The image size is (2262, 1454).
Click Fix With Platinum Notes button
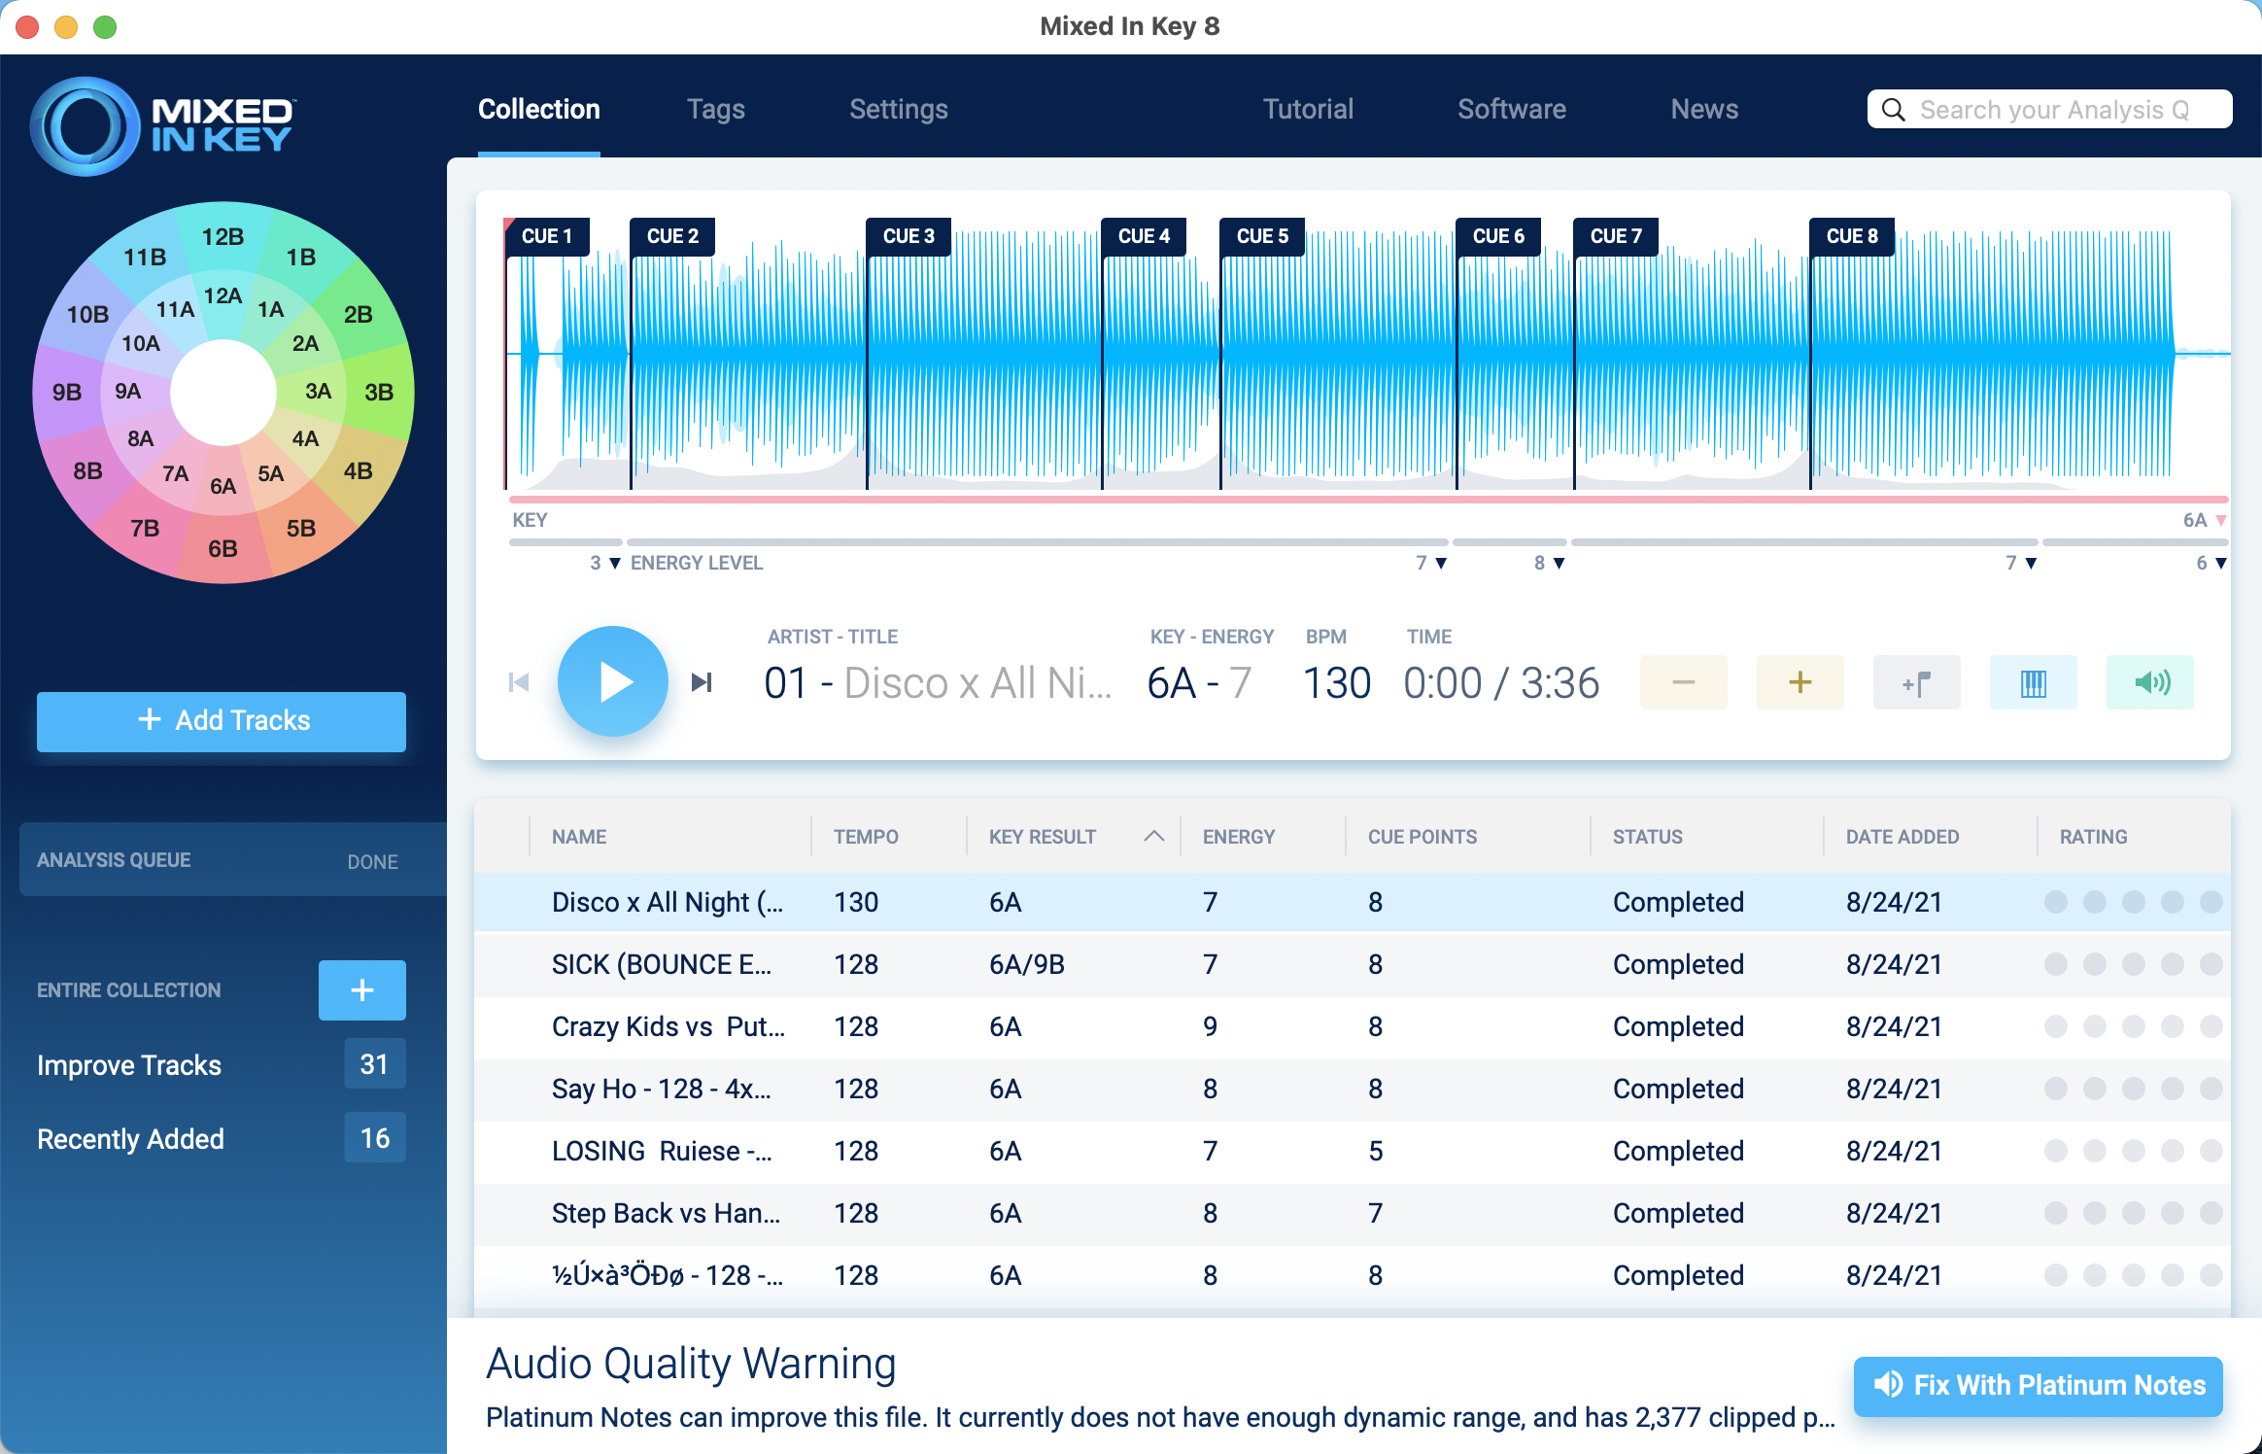click(2038, 1385)
